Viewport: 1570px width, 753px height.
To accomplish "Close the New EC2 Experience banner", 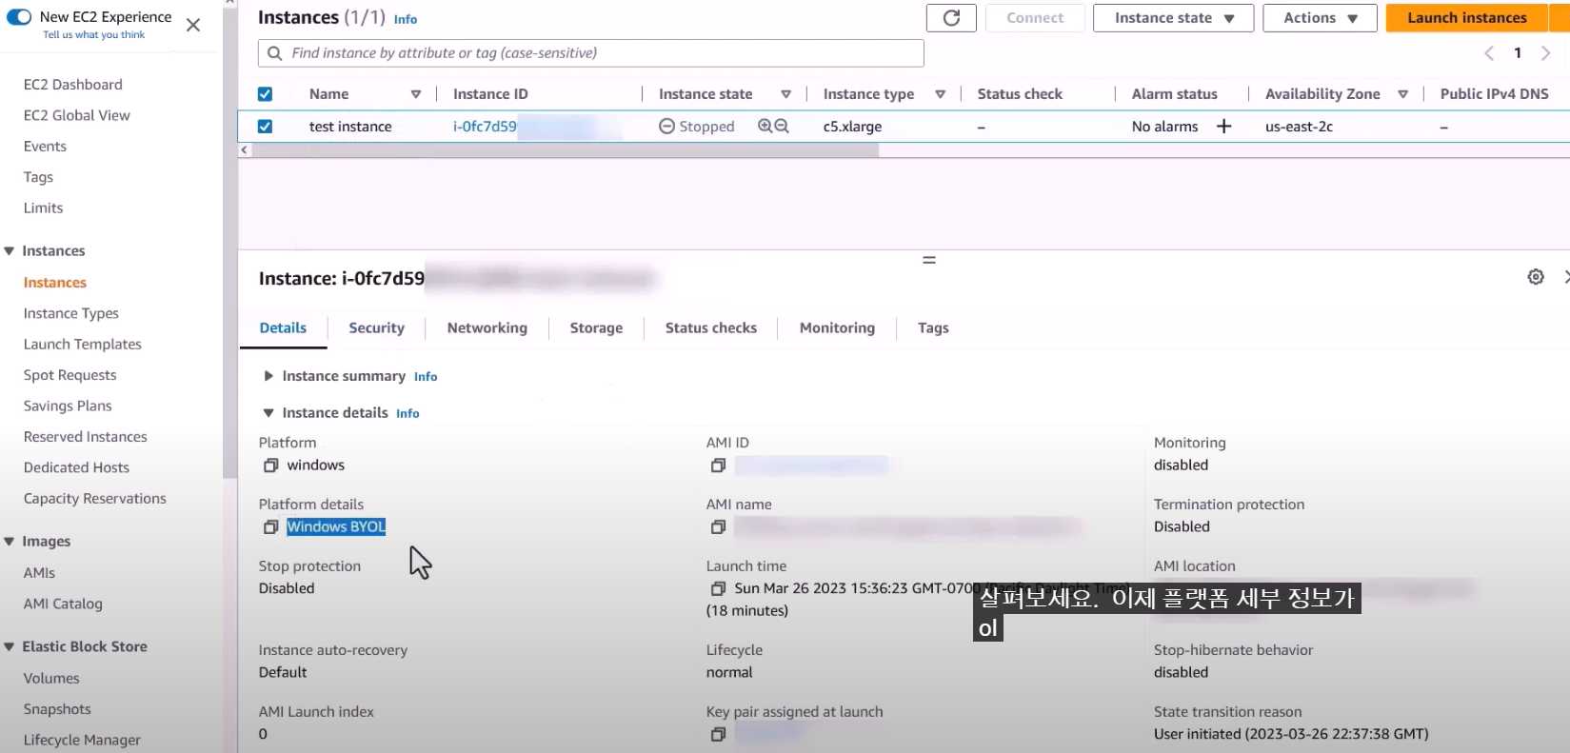I will [193, 25].
